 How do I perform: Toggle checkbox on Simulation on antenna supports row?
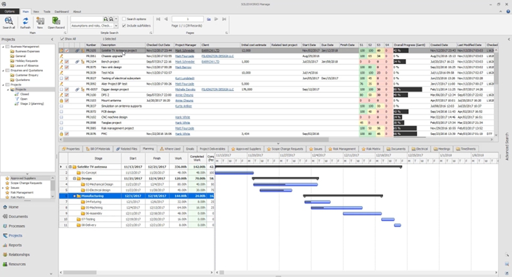click(x=61, y=106)
